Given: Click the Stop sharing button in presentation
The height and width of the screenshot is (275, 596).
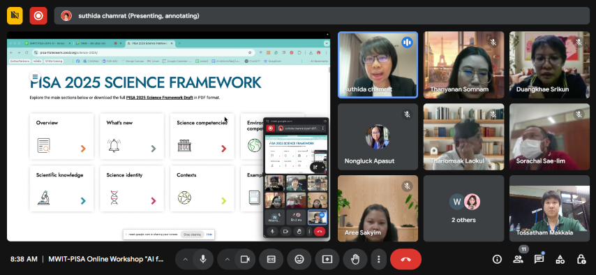Looking at the screenshot, I should point(193,235).
